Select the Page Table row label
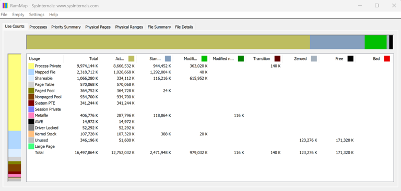Screen dimensions: 401x191 [44, 84]
